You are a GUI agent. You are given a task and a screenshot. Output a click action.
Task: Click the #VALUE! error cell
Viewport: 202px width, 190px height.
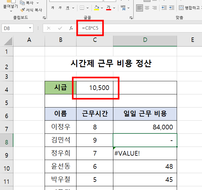point(145,153)
